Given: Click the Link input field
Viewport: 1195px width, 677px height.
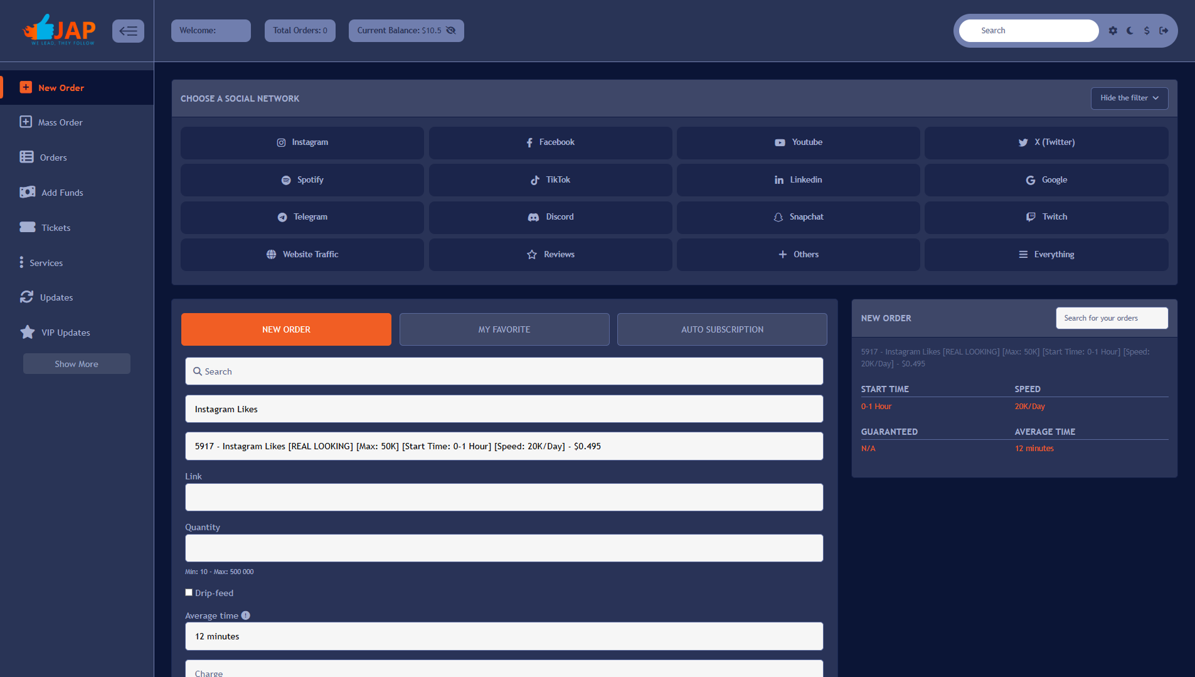Looking at the screenshot, I should 504,498.
